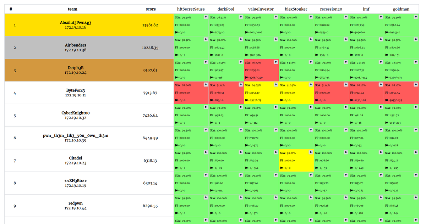Click info icon in ByteForc3's yellow valueInvestor cell
The width and height of the screenshot is (426, 224).
(x=275, y=85)
